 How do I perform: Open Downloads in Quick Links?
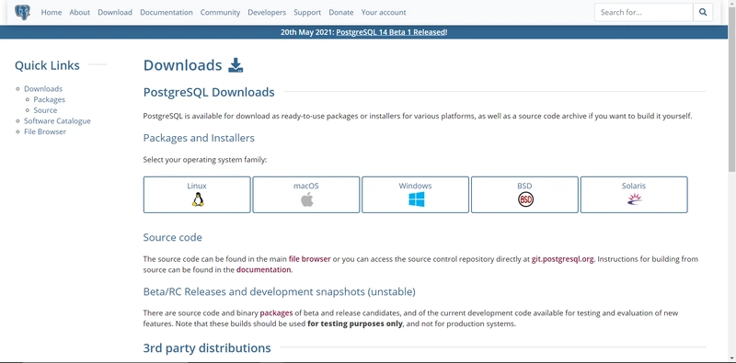pyautogui.click(x=43, y=88)
